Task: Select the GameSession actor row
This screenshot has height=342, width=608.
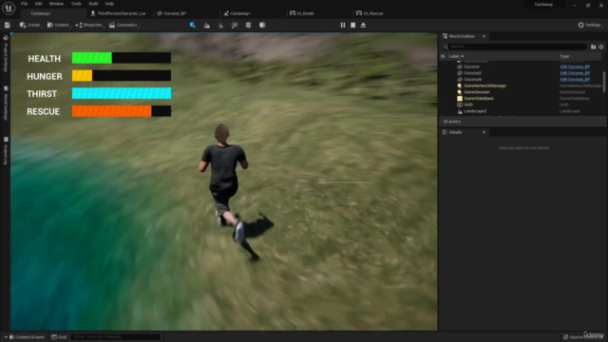Action: (521, 92)
